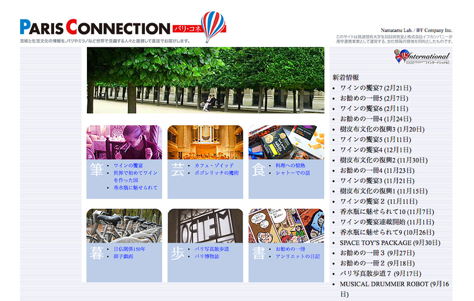Viewport: 474px width, 301px height.
Task: Click the tree-lined garden banner photo
Action: point(205,81)
